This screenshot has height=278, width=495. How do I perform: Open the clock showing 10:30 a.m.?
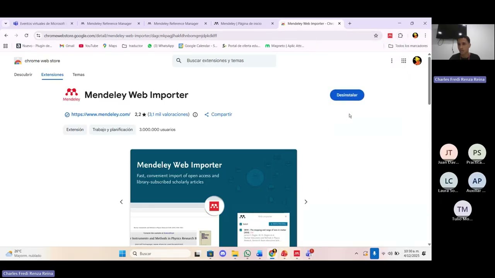tap(411, 254)
